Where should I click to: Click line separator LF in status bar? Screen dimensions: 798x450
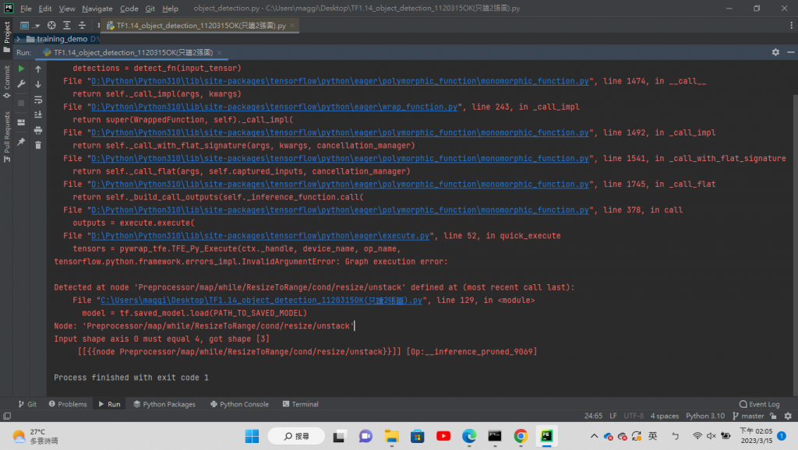point(613,416)
